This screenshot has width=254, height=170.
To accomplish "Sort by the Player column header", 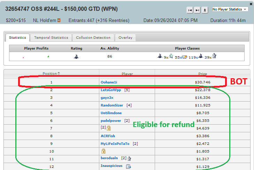I will coord(127,74).
